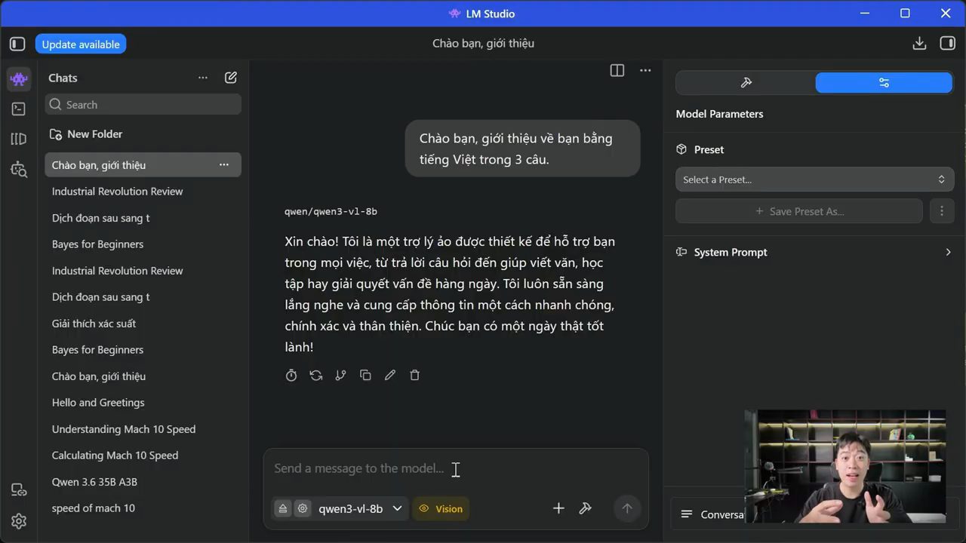This screenshot has height=543, width=966.
Task: Edit the assistant message with the pencil
Action: pyautogui.click(x=390, y=375)
